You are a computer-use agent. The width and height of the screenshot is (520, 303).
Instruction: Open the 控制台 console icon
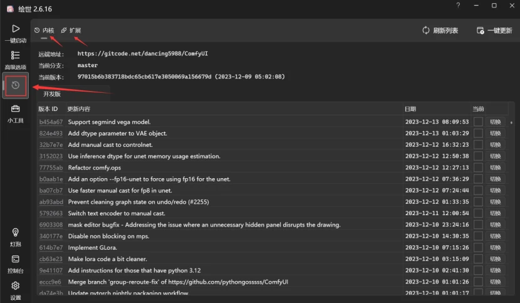pyautogui.click(x=16, y=259)
